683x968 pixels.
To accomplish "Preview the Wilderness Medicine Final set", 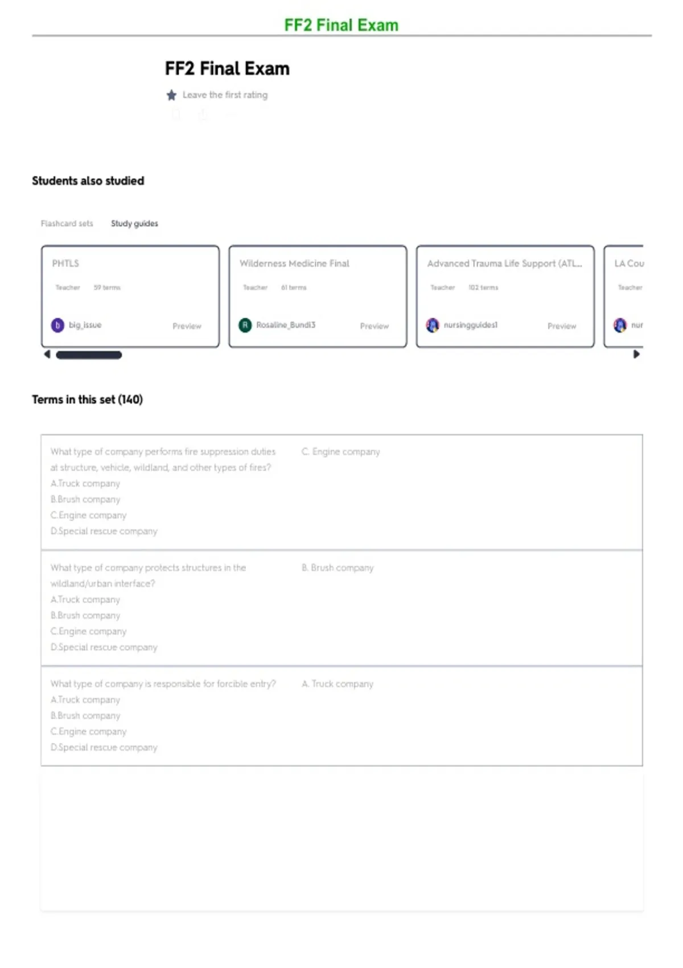I will tap(374, 326).
